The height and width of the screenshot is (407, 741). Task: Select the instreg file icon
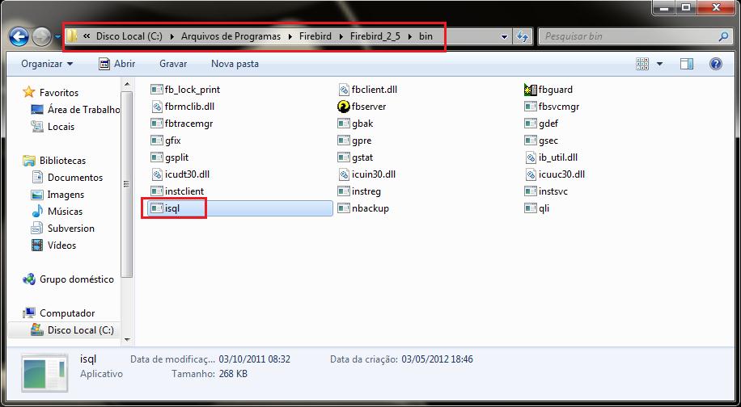pyautogui.click(x=344, y=191)
